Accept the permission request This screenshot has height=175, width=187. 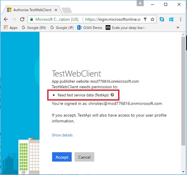click(62, 157)
